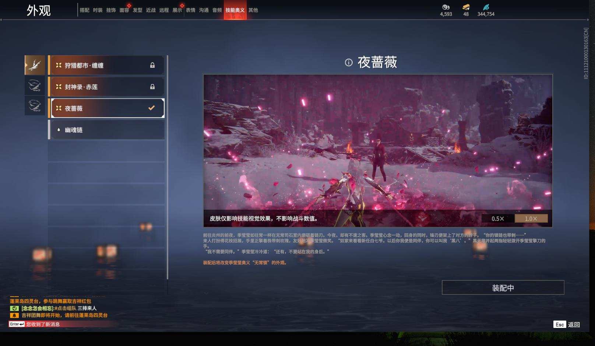The height and width of the screenshot is (346, 595).
Task: Click the gold ingot currency icon showing 48
Action: (x=466, y=8)
